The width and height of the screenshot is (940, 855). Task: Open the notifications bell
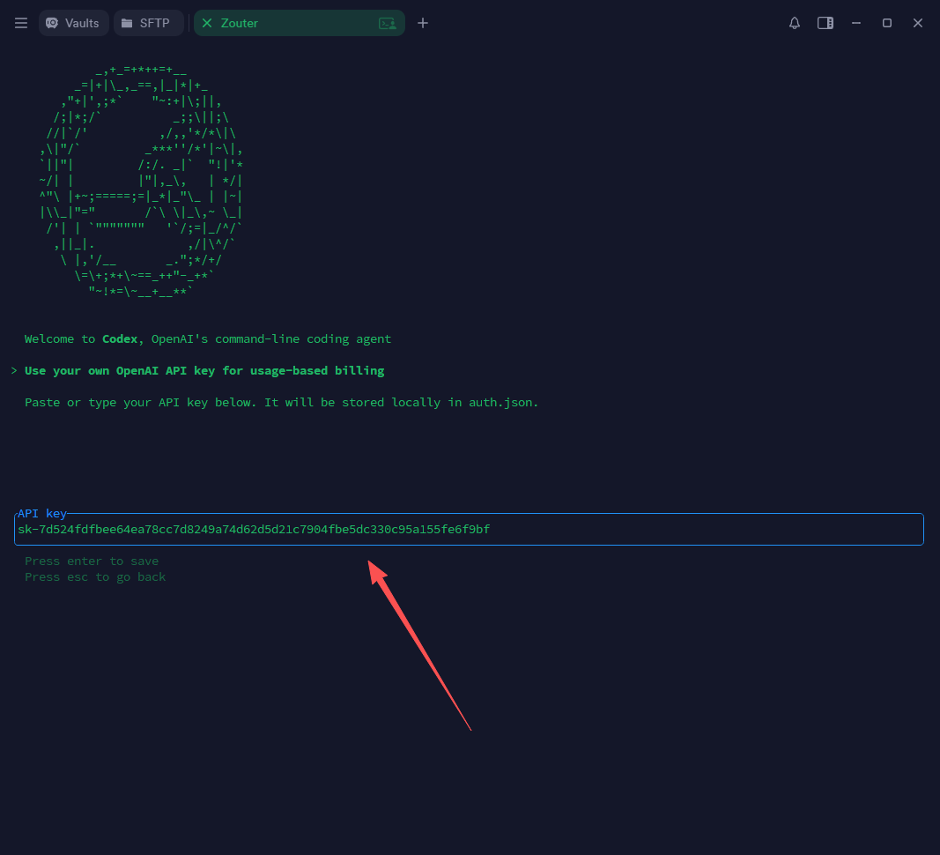(x=795, y=23)
